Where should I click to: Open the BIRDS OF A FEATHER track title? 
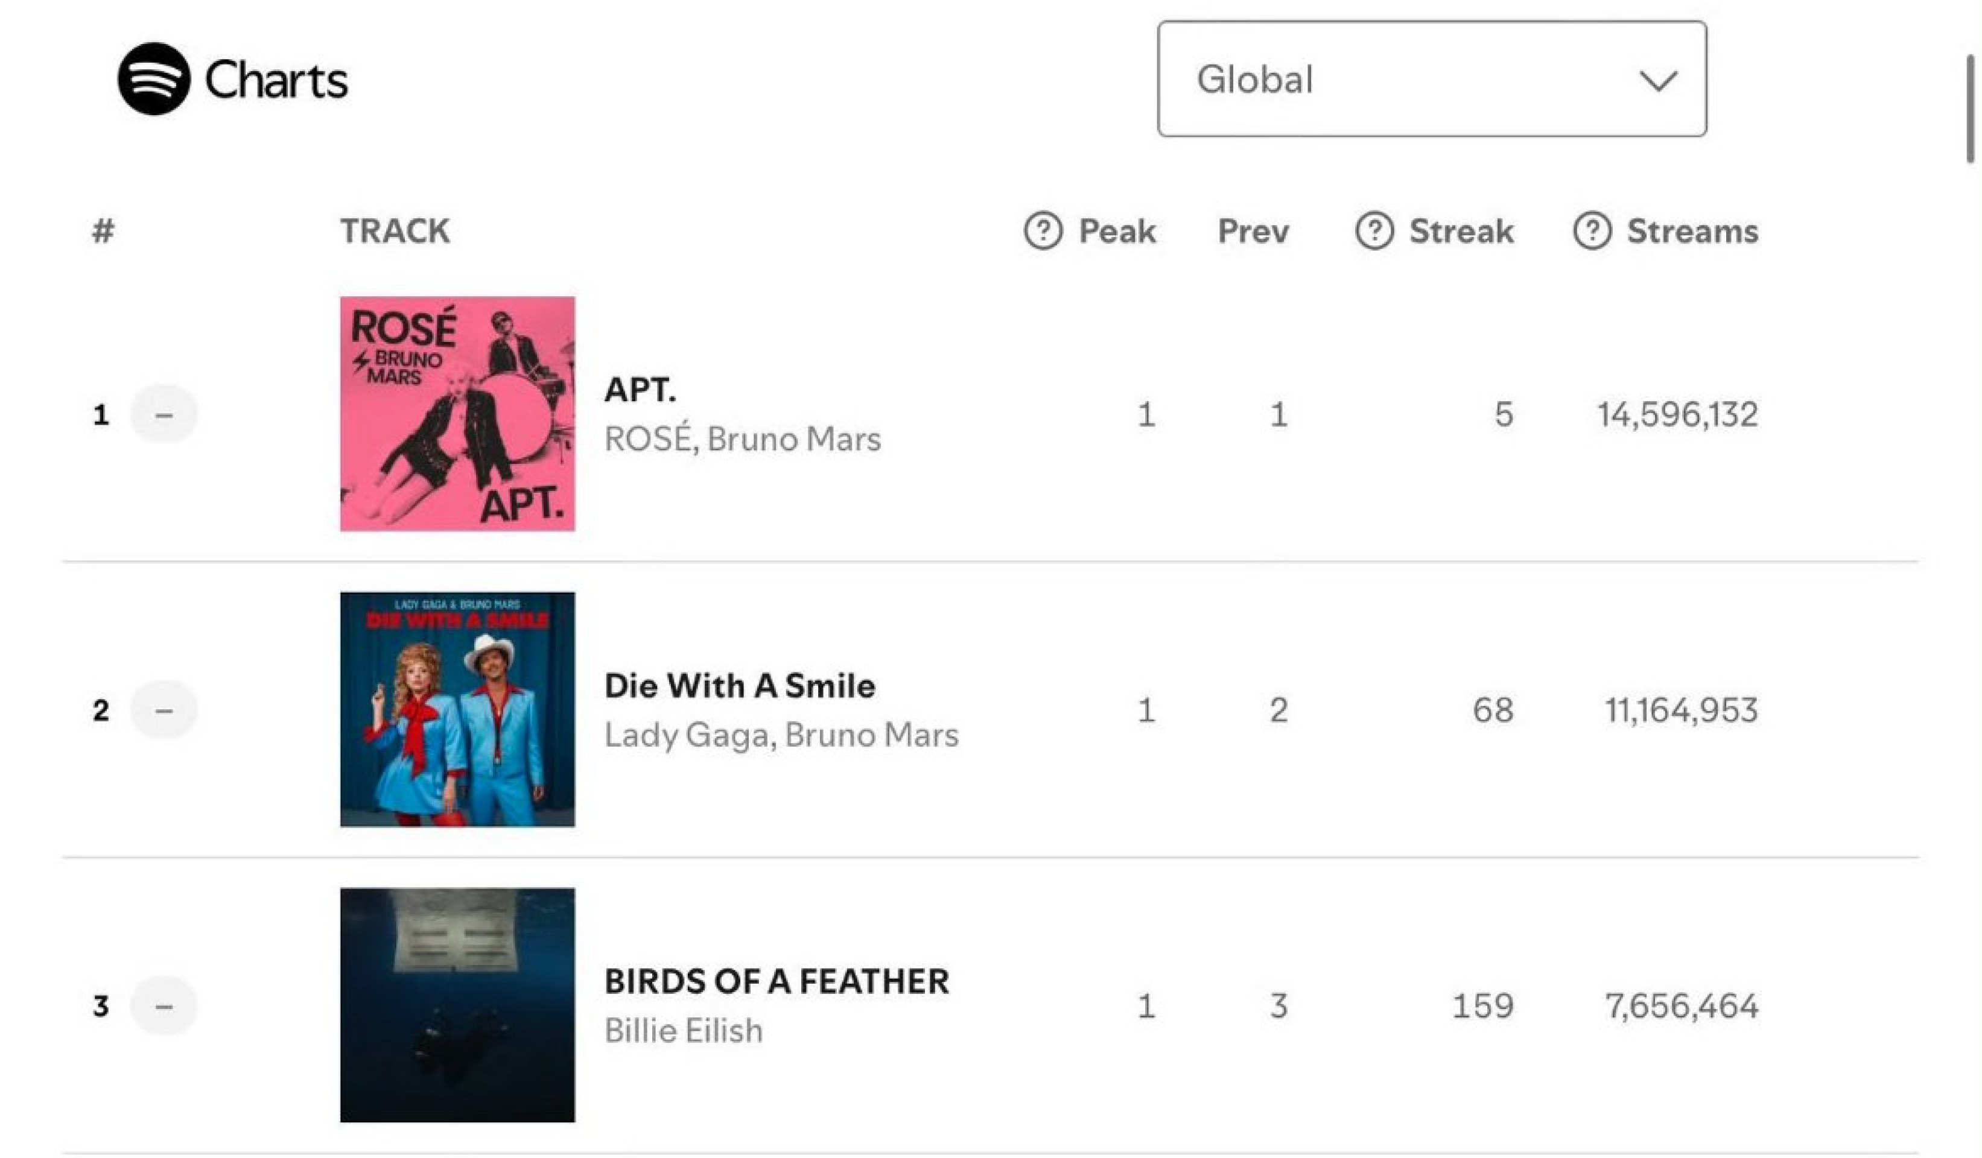click(777, 982)
